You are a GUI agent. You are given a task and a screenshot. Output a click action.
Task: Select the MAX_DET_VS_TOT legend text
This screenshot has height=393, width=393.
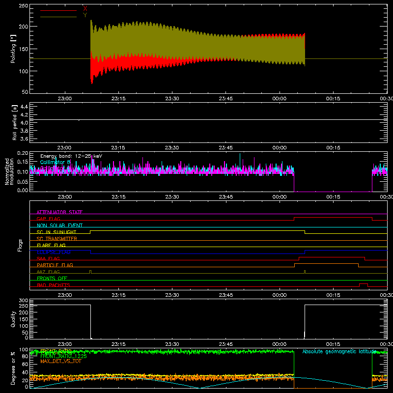(60, 361)
